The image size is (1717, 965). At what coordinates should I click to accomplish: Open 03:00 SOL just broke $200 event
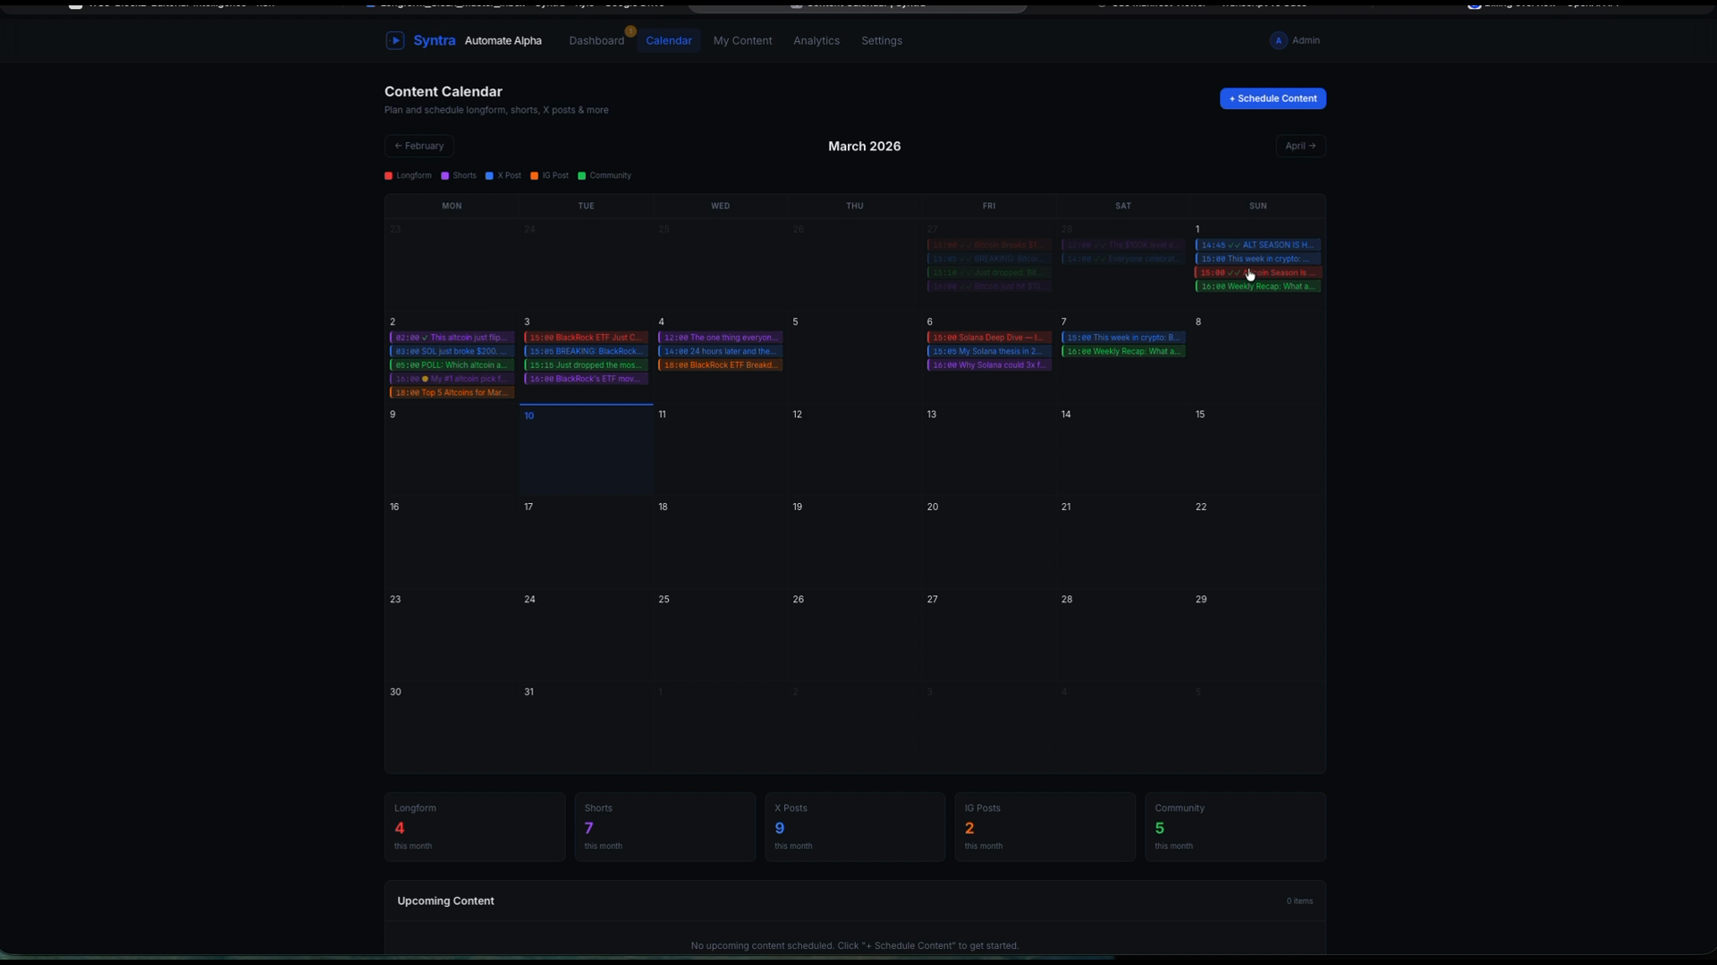coord(452,351)
